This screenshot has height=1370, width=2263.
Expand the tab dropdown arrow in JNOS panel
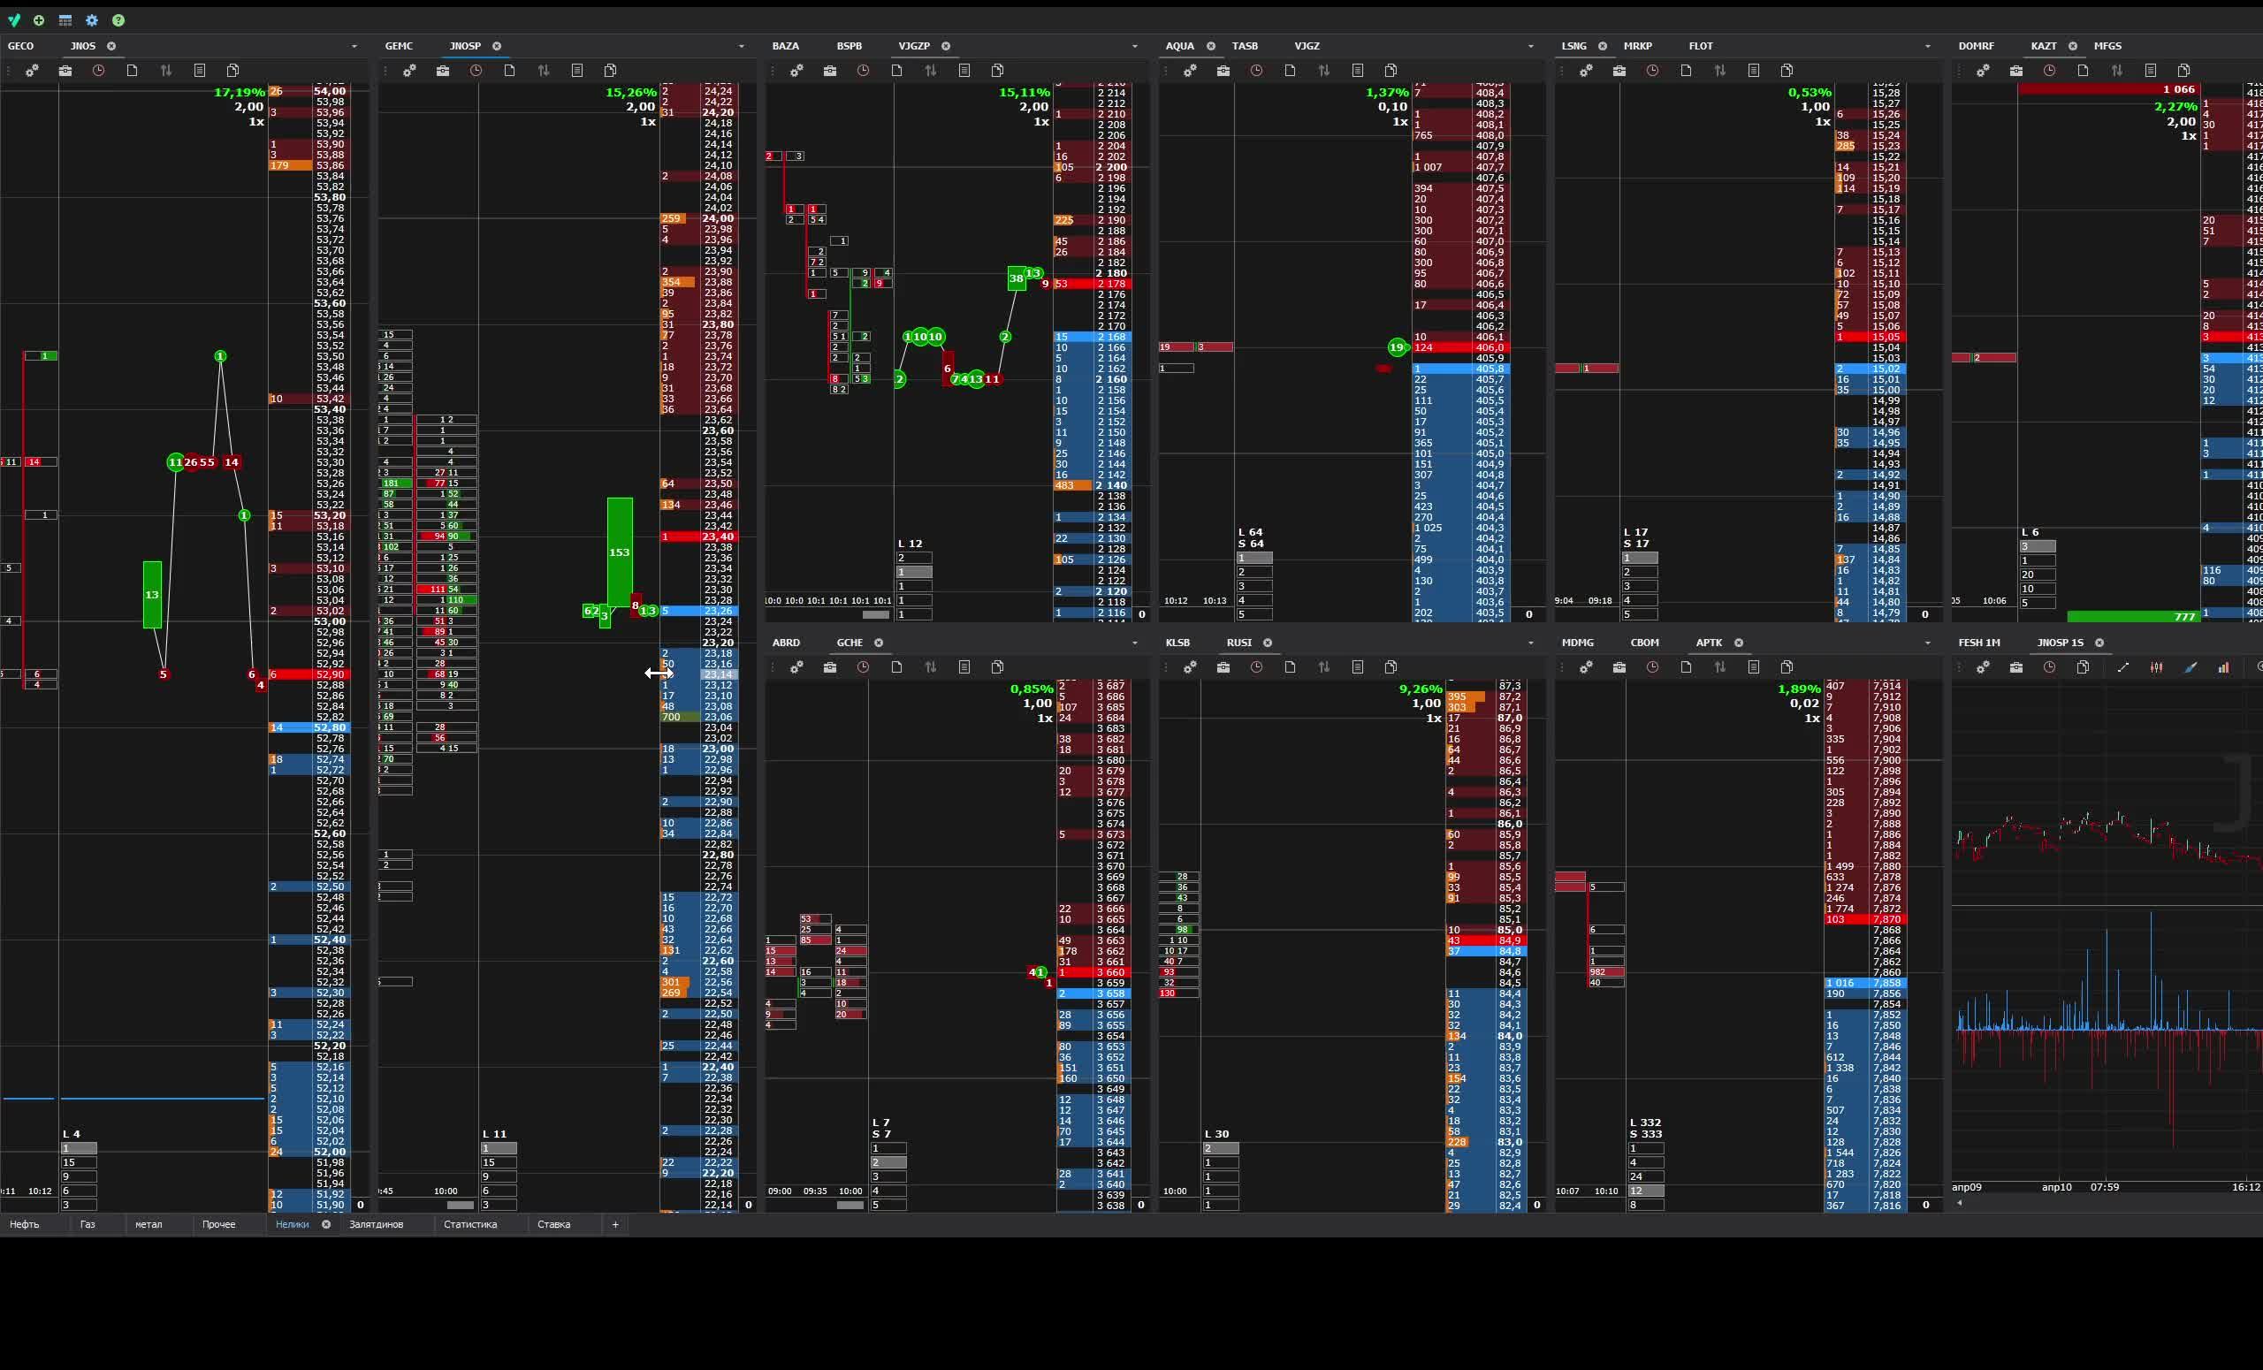[354, 46]
